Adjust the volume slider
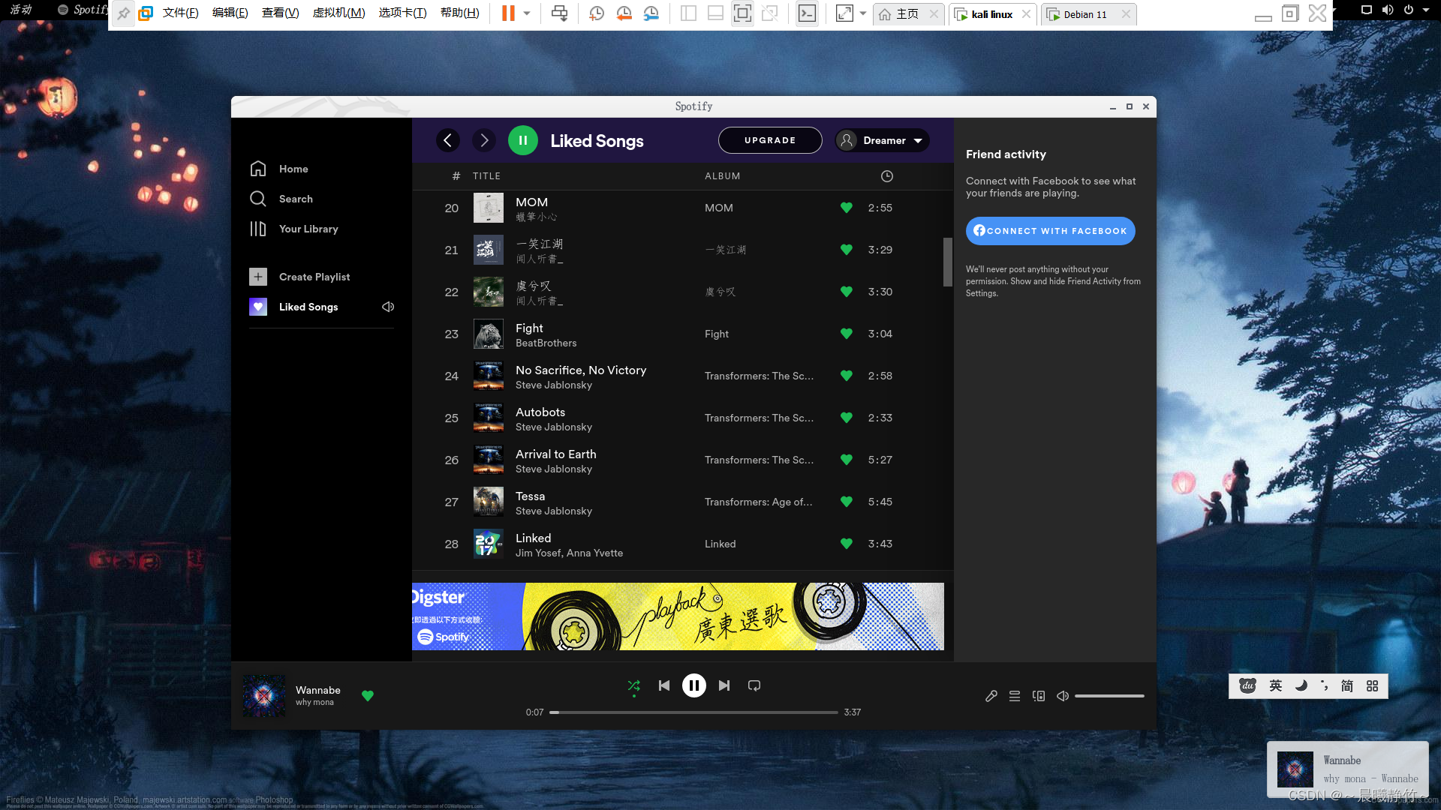 [1109, 696]
